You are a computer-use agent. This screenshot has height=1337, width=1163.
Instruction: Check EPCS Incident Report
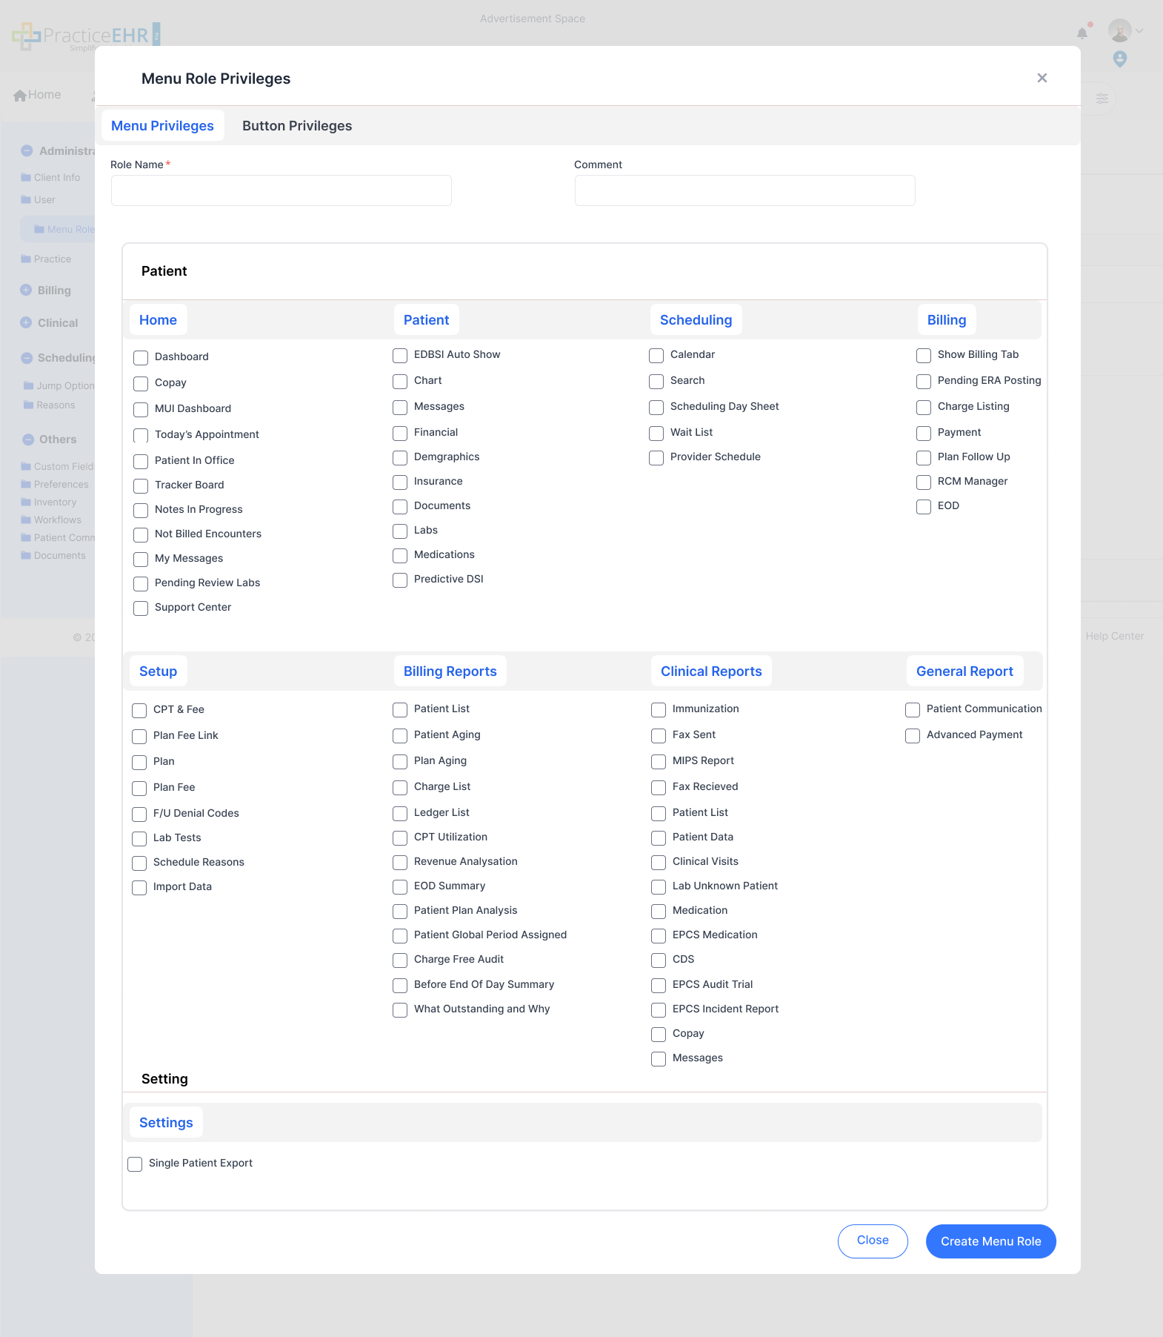pyautogui.click(x=659, y=1010)
